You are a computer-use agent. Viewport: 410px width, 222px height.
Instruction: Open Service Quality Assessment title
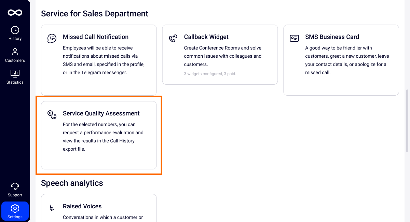101,113
